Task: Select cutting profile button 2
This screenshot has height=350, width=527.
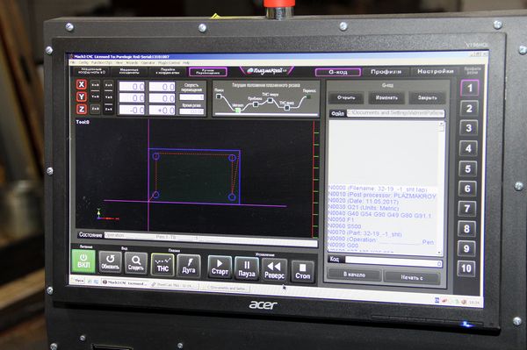Action: pyautogui.click(x=469, y=109)
